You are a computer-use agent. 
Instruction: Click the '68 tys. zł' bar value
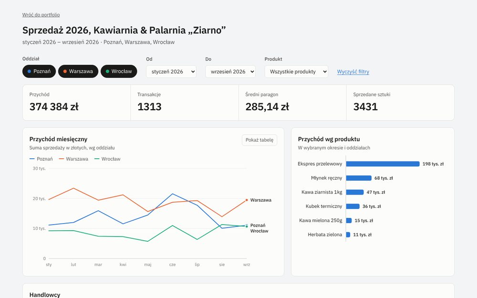point(384,178)
